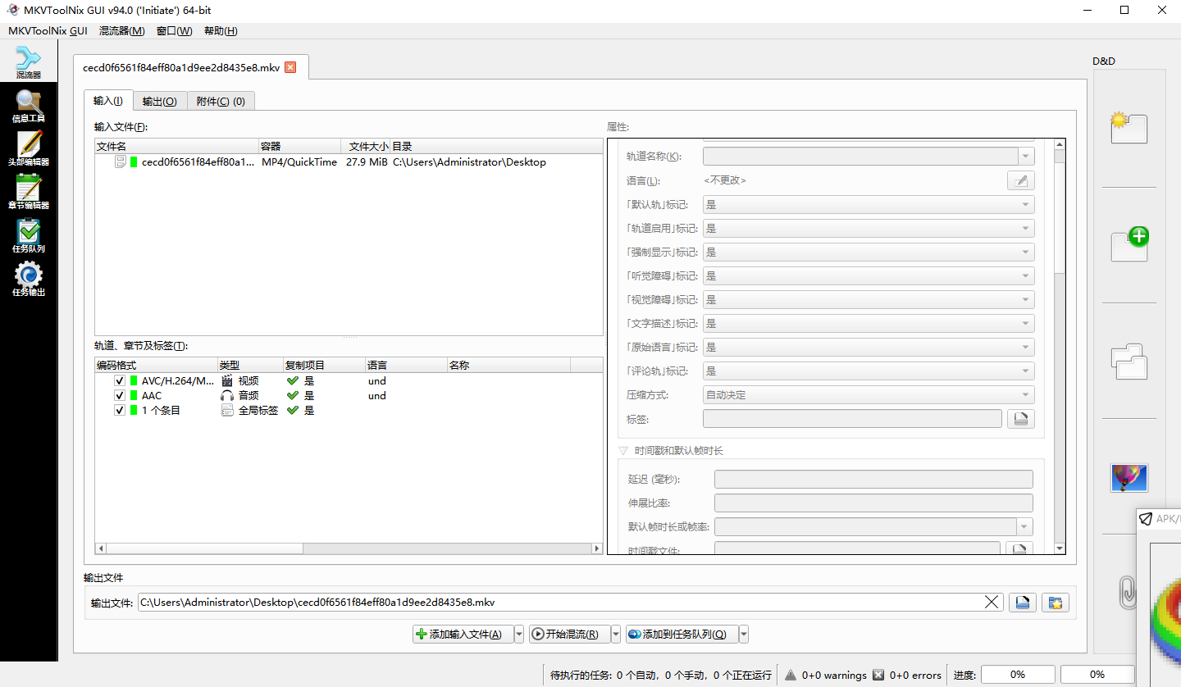Image resolution: width=1181 pixels, height=687 pixels.
Task: Browse for a 标签 file
Action: [x=1021, y=419]
